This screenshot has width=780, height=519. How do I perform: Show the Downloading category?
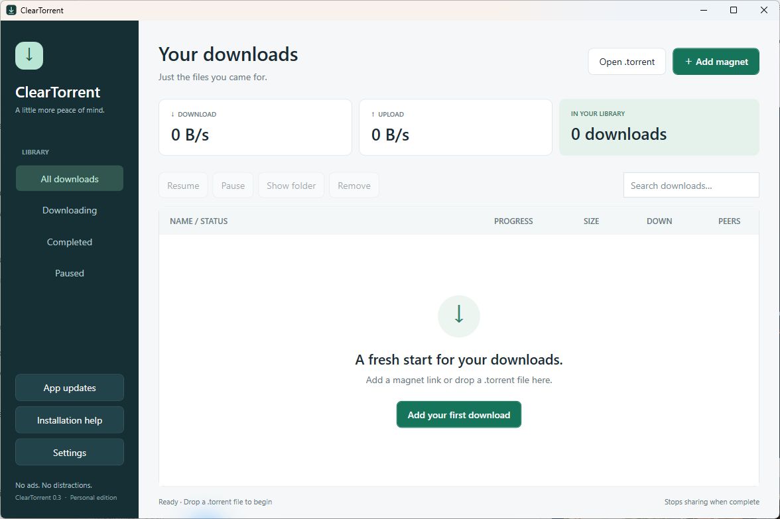[70, 210]
